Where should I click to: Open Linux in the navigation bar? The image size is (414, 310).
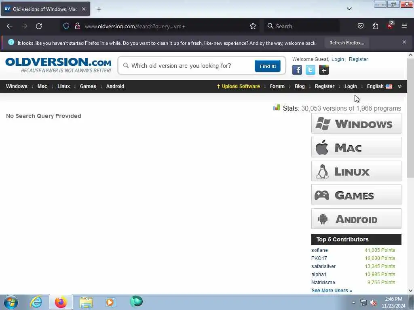tap(63, 86)
